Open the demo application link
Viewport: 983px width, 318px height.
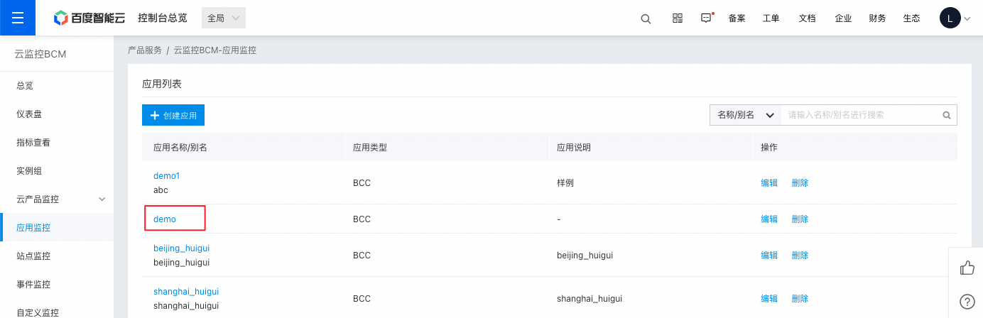[165, 219]
